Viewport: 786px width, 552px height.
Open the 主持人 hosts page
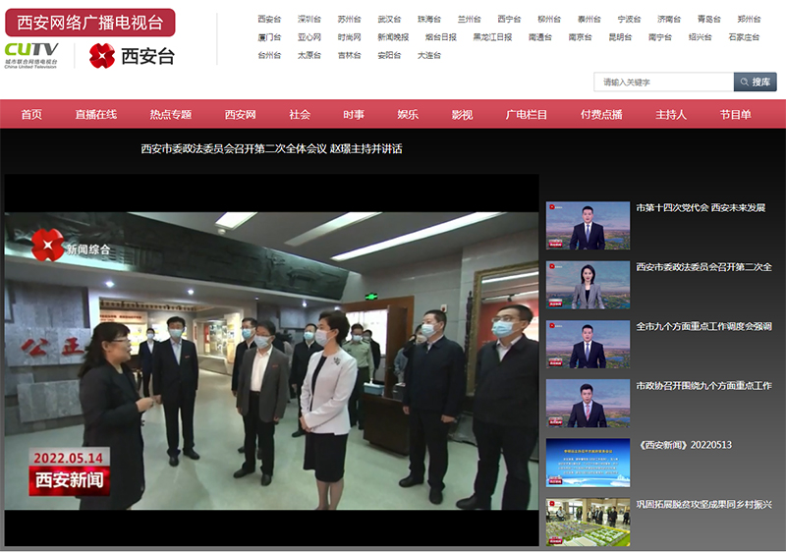click(x=671, y=115)
